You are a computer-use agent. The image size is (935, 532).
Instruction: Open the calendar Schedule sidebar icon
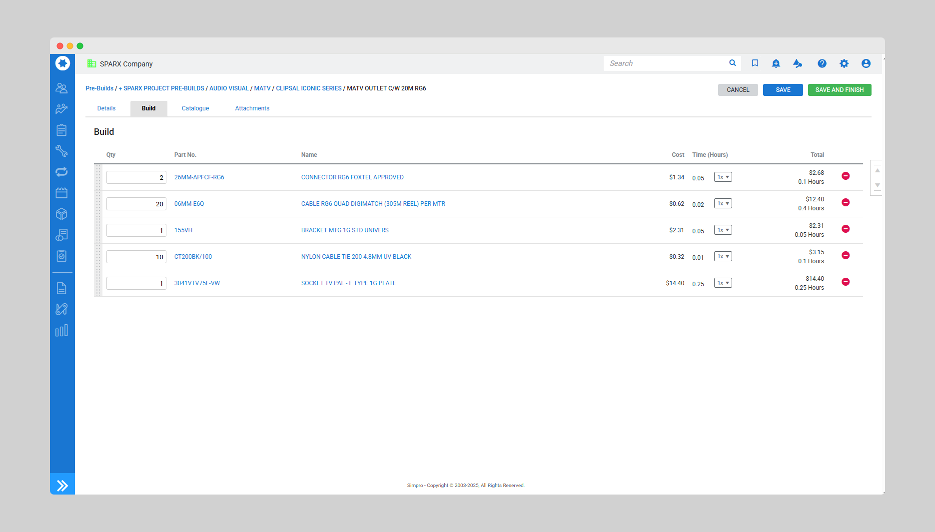click(61, 193)
